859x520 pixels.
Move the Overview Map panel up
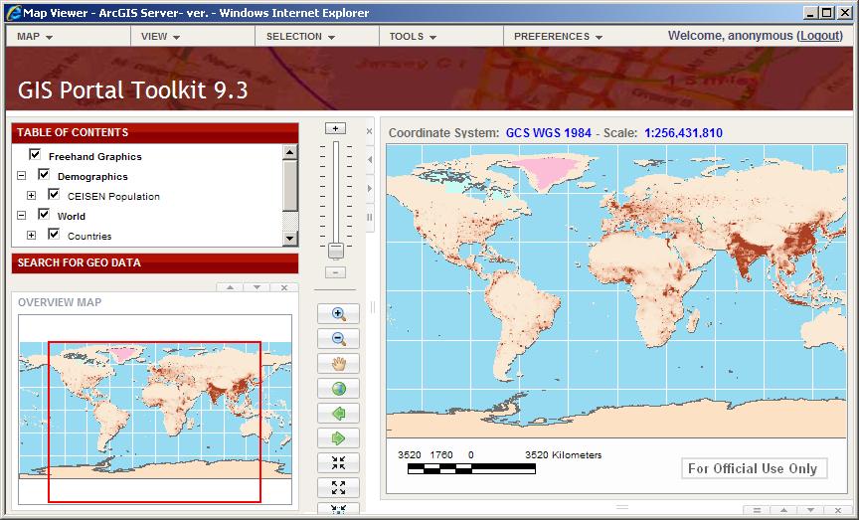tap(230, 287)
